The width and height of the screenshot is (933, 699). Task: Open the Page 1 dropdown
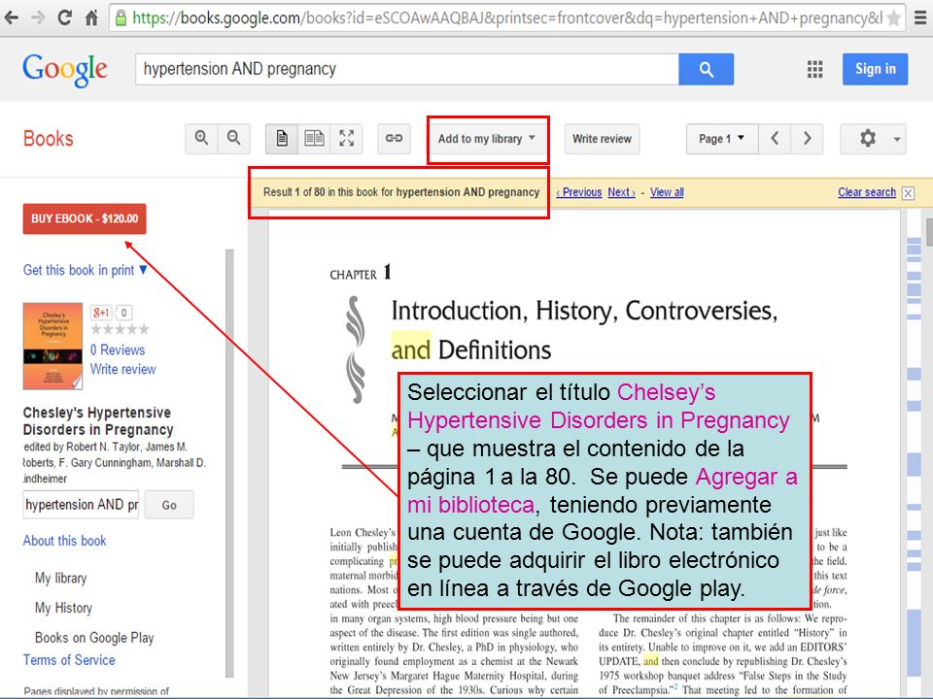pyautogui.click(x=722, y=139)
